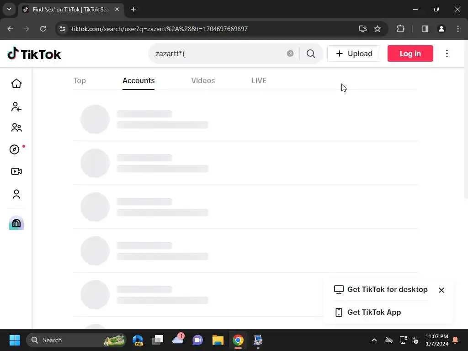Image resolution: width=468 pixels, height=351 pixels.
Task: Switch to the LIVE tab
Action: (259, 80)
